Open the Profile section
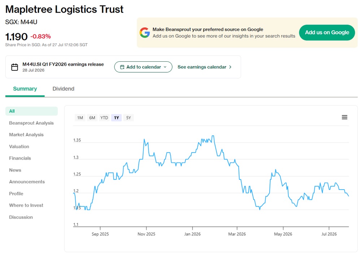The image size is (361, 256). [16, 194]
